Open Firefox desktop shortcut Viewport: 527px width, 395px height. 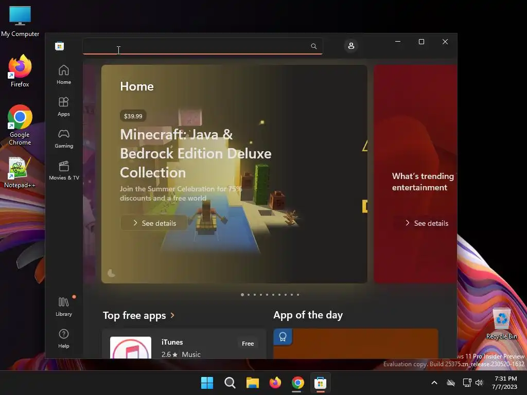point(20,71)
